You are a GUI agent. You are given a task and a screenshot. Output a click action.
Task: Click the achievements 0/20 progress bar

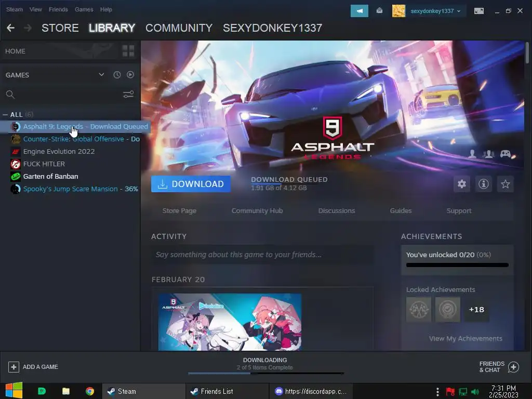tap(457, 265)
